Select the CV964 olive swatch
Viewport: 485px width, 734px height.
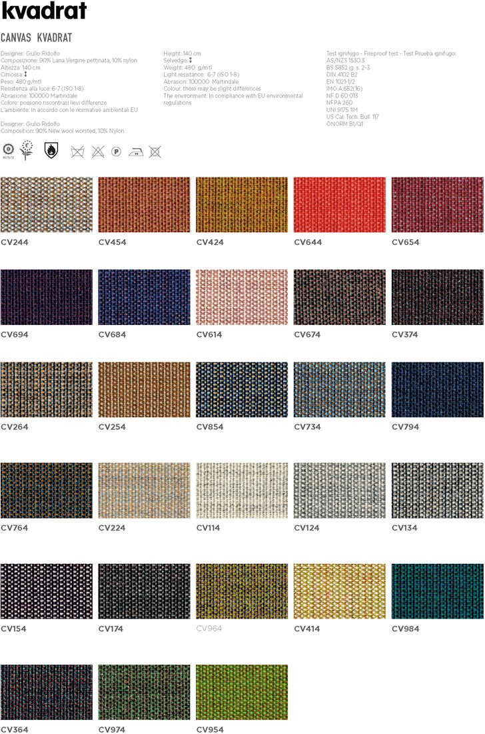click(242, 591)
